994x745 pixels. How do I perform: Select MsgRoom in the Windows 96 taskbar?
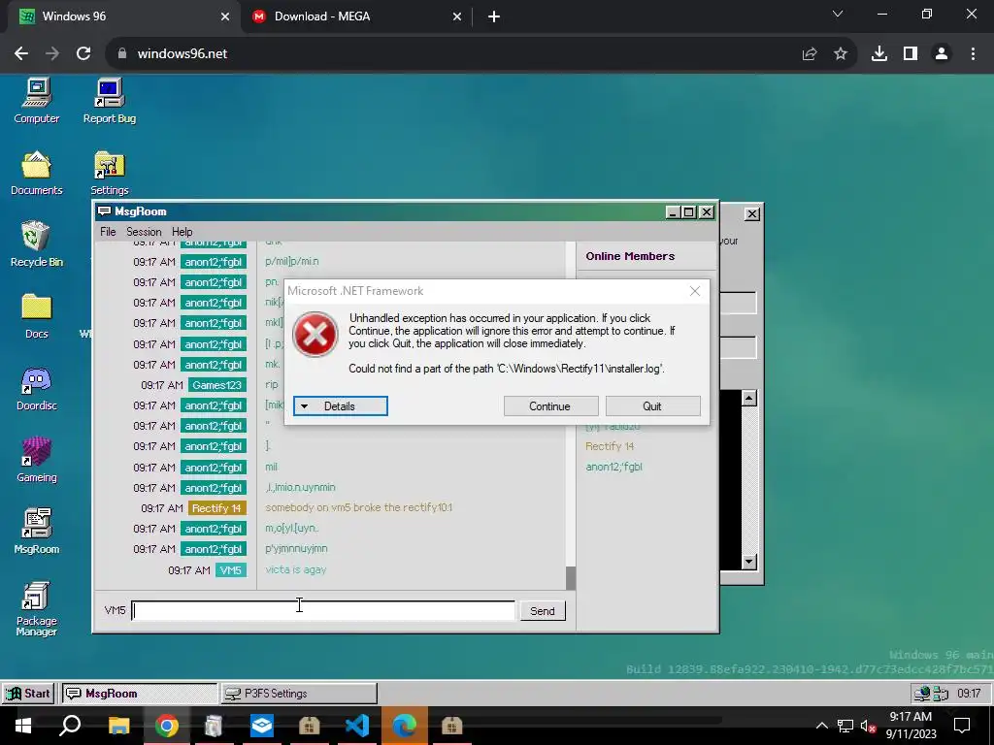pos(140,693)
